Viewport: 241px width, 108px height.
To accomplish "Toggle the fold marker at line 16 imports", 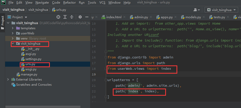I will tap(106, 57).
